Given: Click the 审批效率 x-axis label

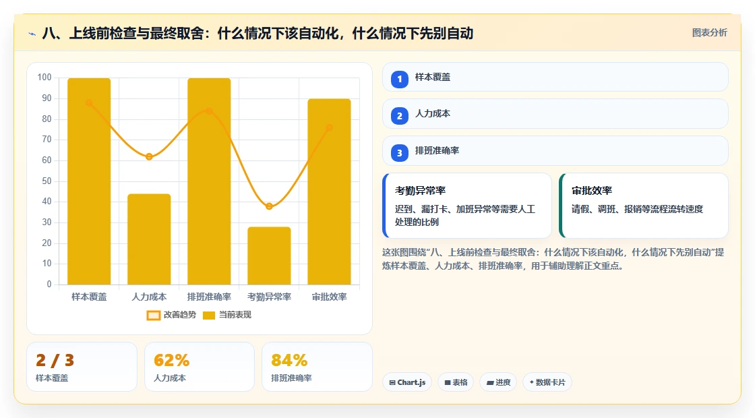Looking at the screenshot, I should (330, 297).
